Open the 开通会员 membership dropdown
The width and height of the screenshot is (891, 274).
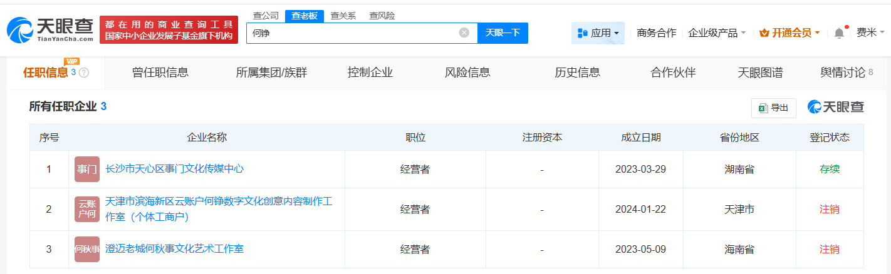click(789, 33)
